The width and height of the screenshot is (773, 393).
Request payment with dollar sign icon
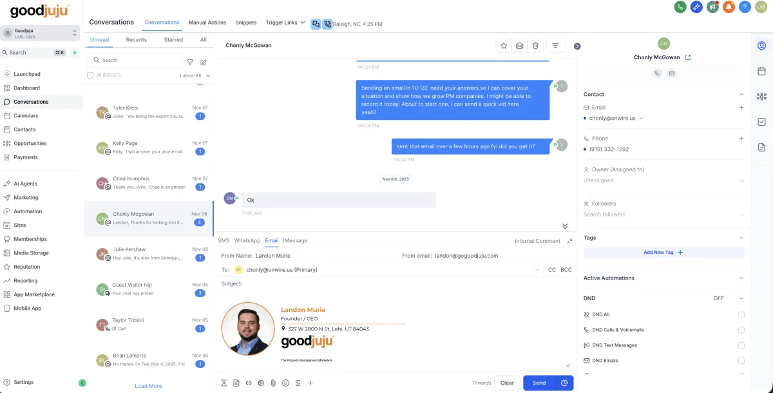pyautogui.click(x=298, y=383)
